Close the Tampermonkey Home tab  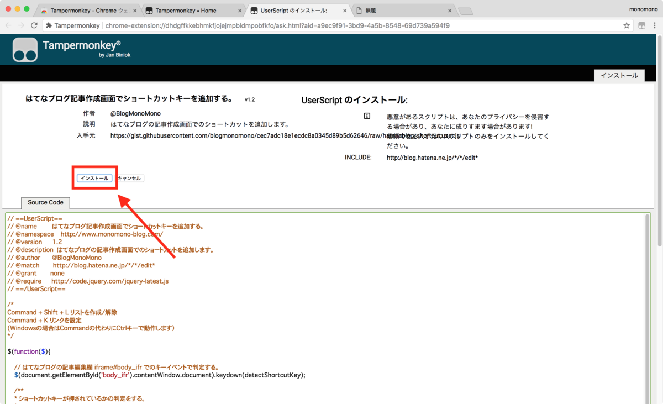239,11
